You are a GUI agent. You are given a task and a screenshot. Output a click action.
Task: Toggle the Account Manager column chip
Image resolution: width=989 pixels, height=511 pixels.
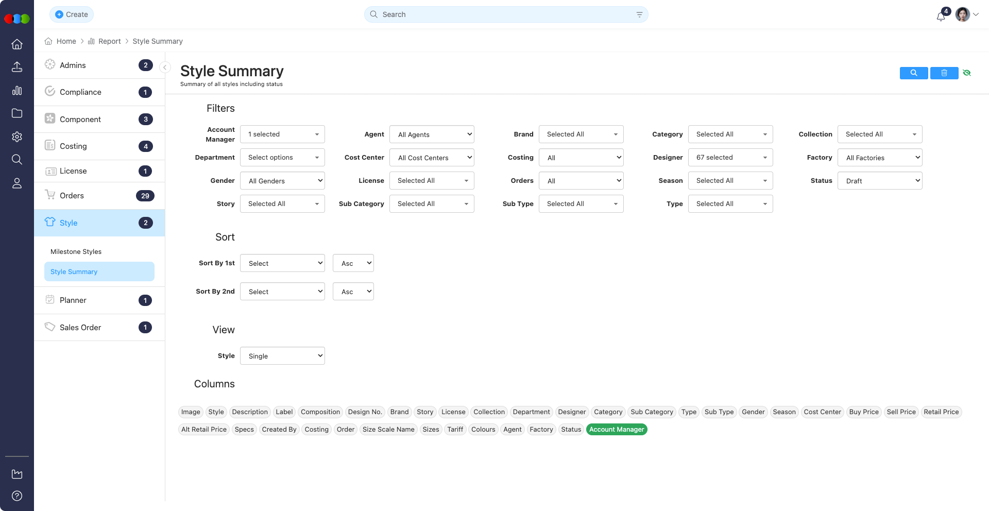click(616, 430)
